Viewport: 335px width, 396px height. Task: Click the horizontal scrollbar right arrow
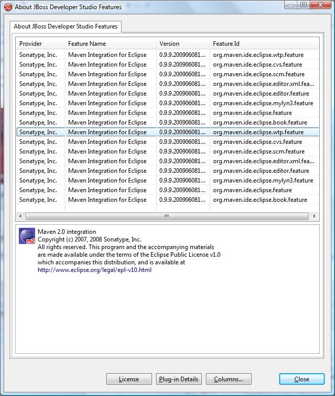point(314,216)
